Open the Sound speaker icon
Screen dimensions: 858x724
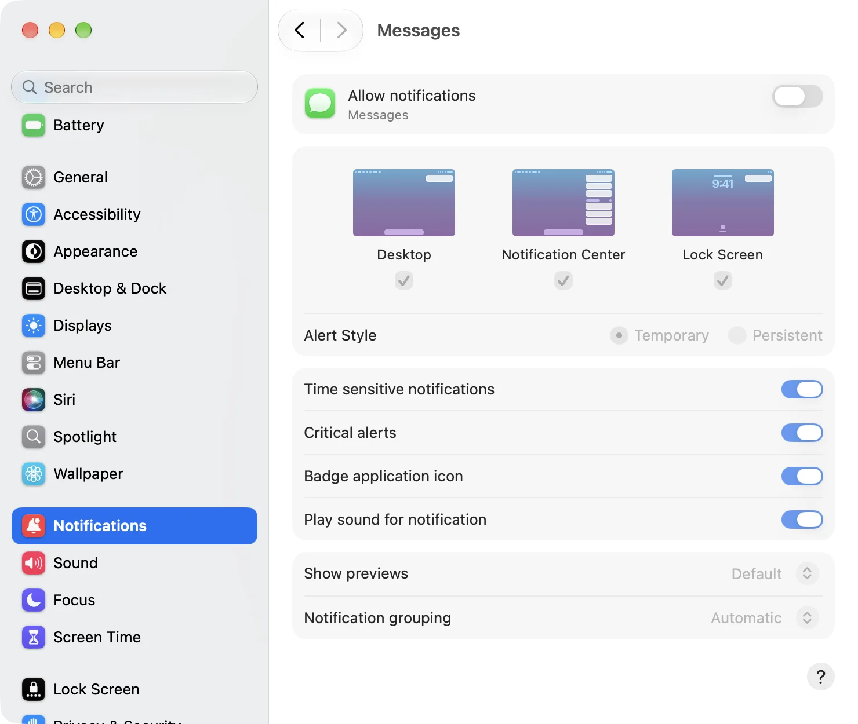pos(34,563)
